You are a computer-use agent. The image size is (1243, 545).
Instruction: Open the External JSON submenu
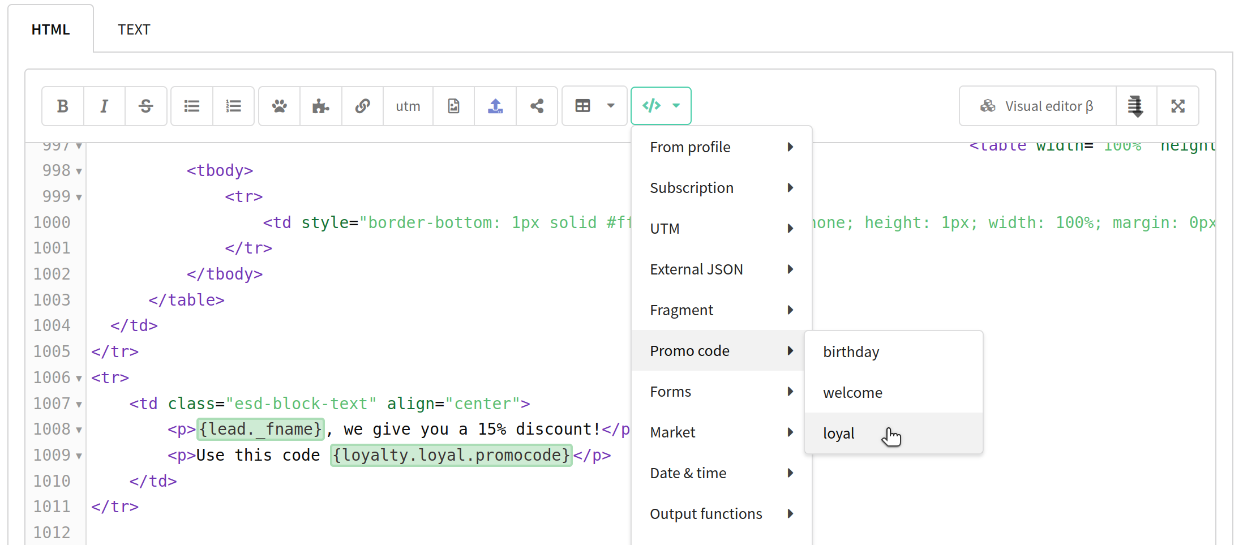click(722, 269)
